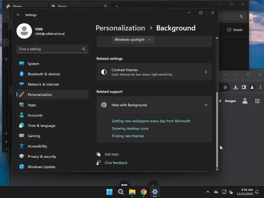Open File Explorer from the taskbar
The width and height of the screenshot is (264, 198).
132,192
